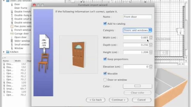191x107 pixels.
Task: Click the Small window item icon
Action: (12, 45)
